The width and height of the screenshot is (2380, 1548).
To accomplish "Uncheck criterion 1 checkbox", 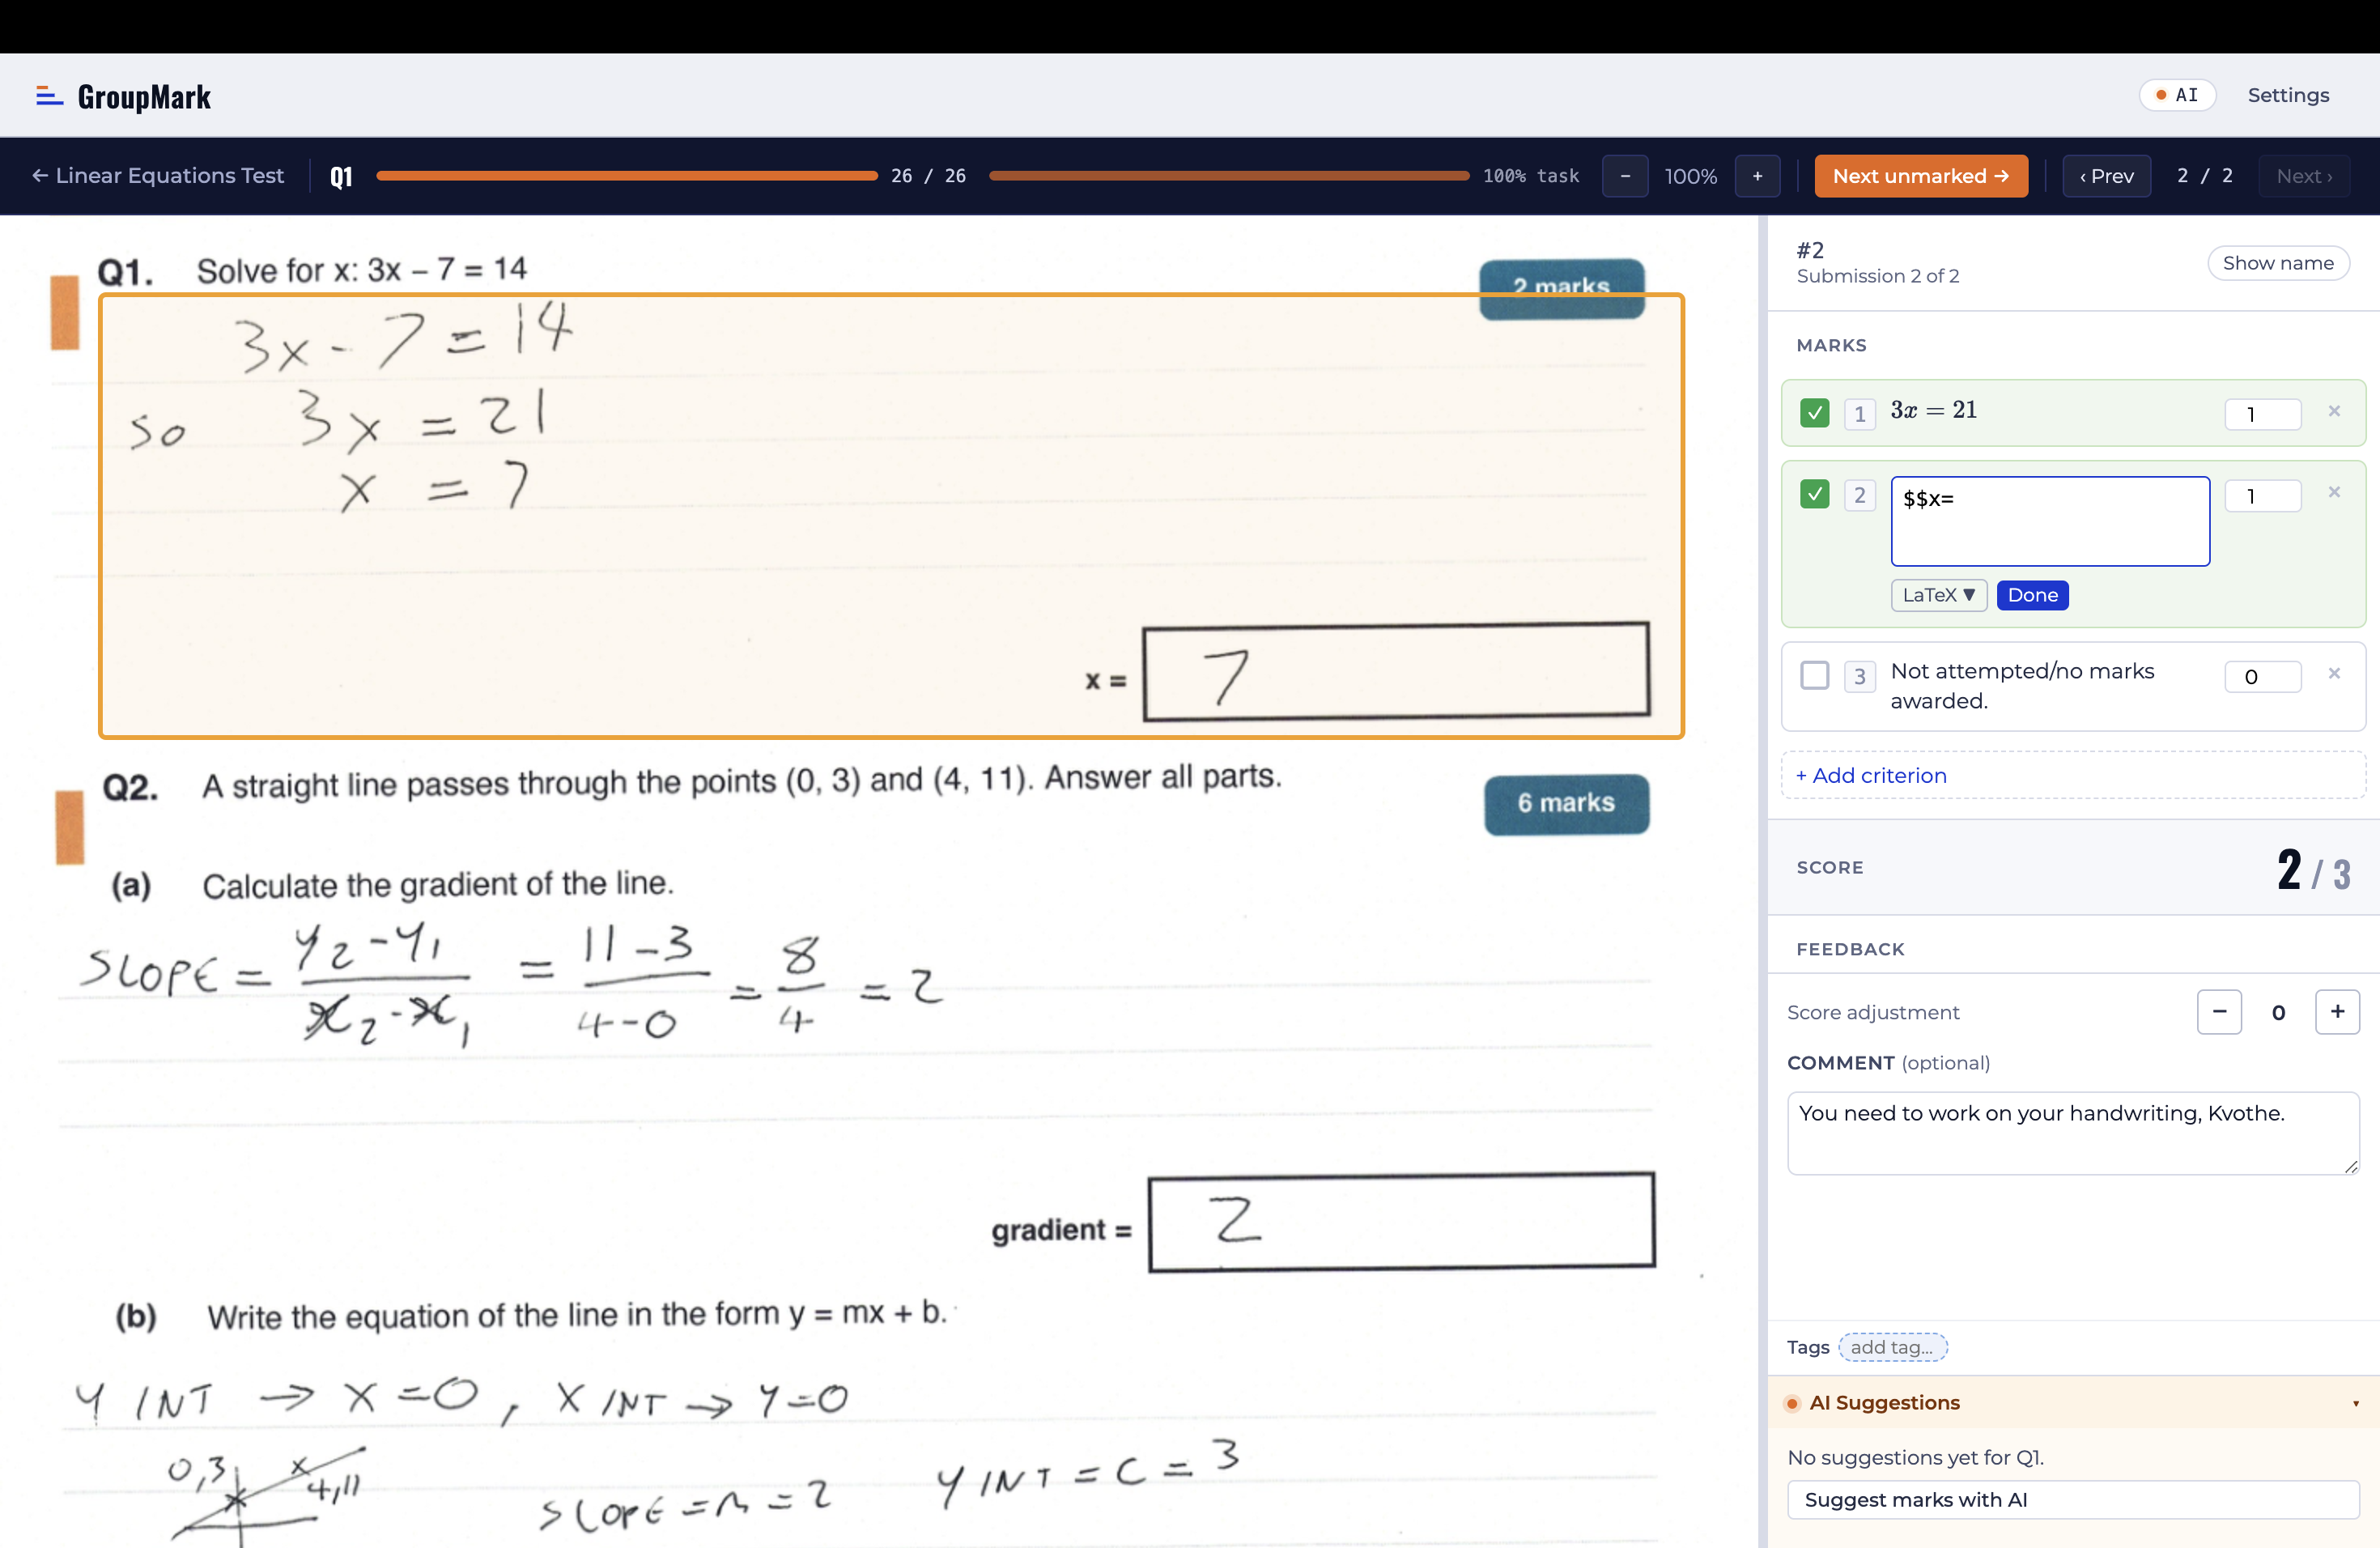I will 1814,412.
